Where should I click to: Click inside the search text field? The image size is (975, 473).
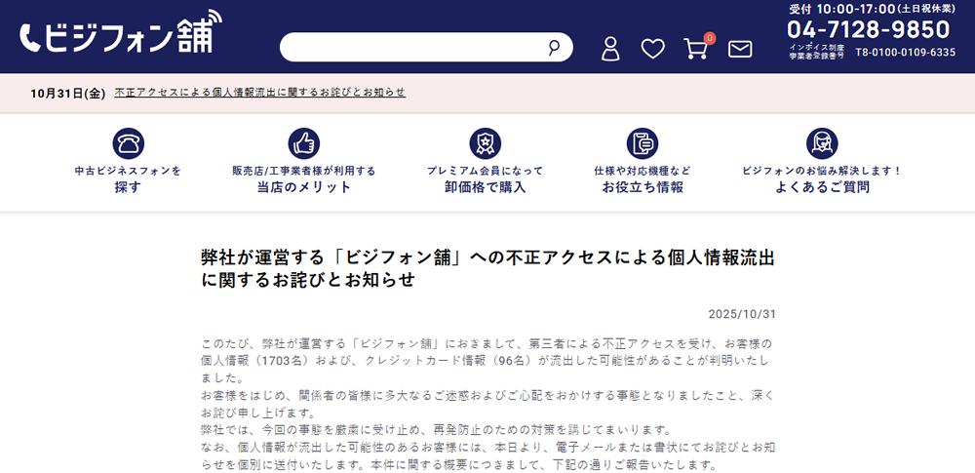409,48
